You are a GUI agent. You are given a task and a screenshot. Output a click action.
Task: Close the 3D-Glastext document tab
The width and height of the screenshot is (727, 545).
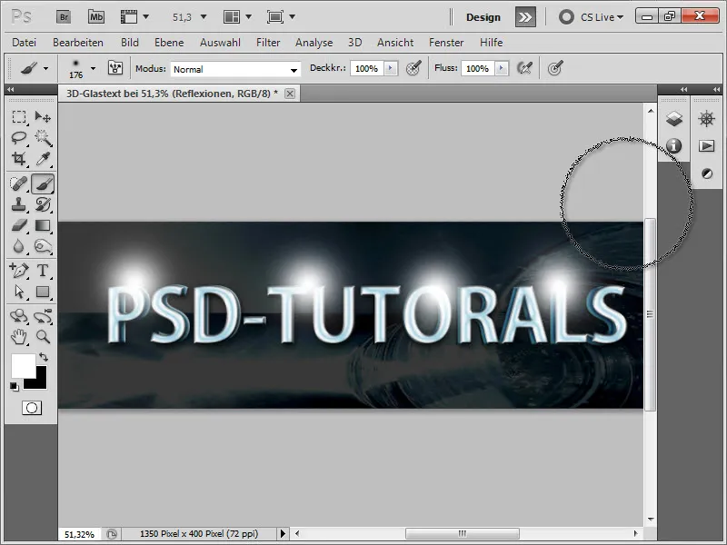pyautogui.click(x=290, y=94)
